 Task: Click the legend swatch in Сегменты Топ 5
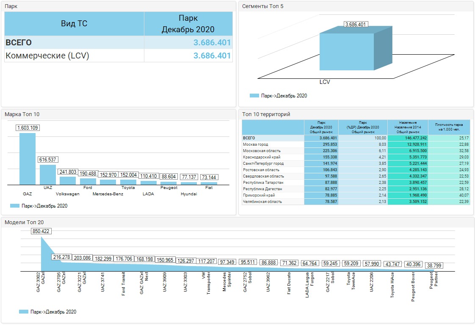(254, 96)
